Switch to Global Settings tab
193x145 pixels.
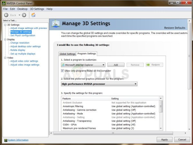click(68, 54)
